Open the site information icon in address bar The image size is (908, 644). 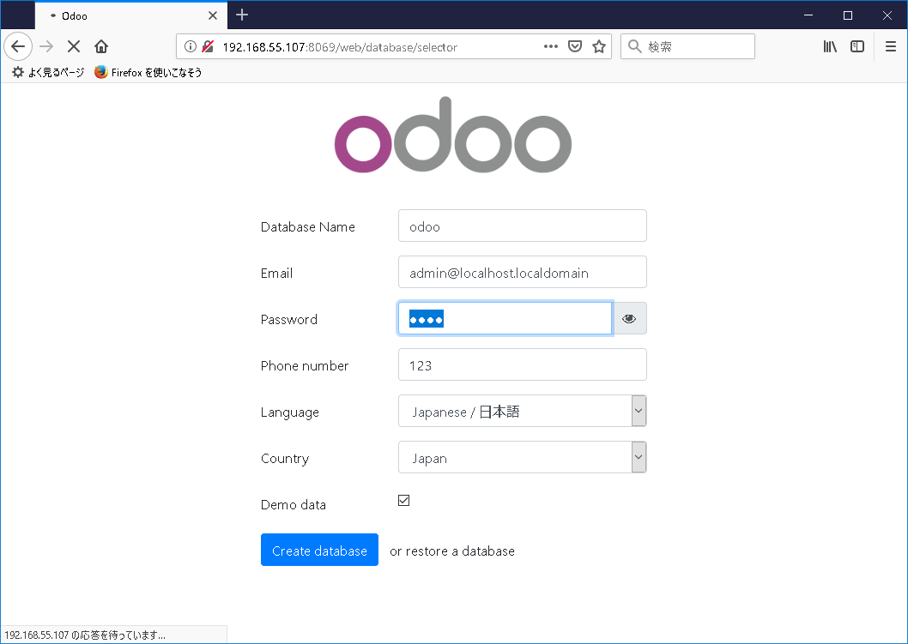[x=191, y=46]
